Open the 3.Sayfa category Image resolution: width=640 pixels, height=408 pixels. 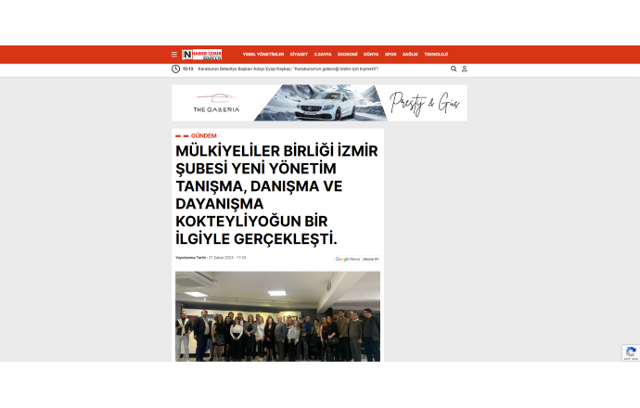coord(323,55)
